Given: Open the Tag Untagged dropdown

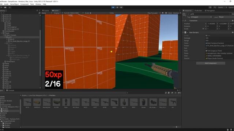Looking at the screenshot, I should pyautogui.click(x=201, y=17).
